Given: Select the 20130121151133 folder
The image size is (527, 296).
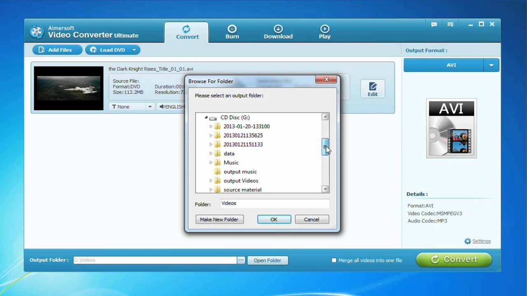Looking at the screenshot, I should coord(243,145).
